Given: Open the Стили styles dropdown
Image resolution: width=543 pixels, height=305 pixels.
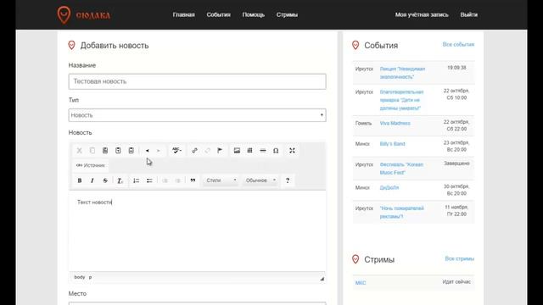Looking at the screenshot, I should pyautogui.click(x=221, y=180).
